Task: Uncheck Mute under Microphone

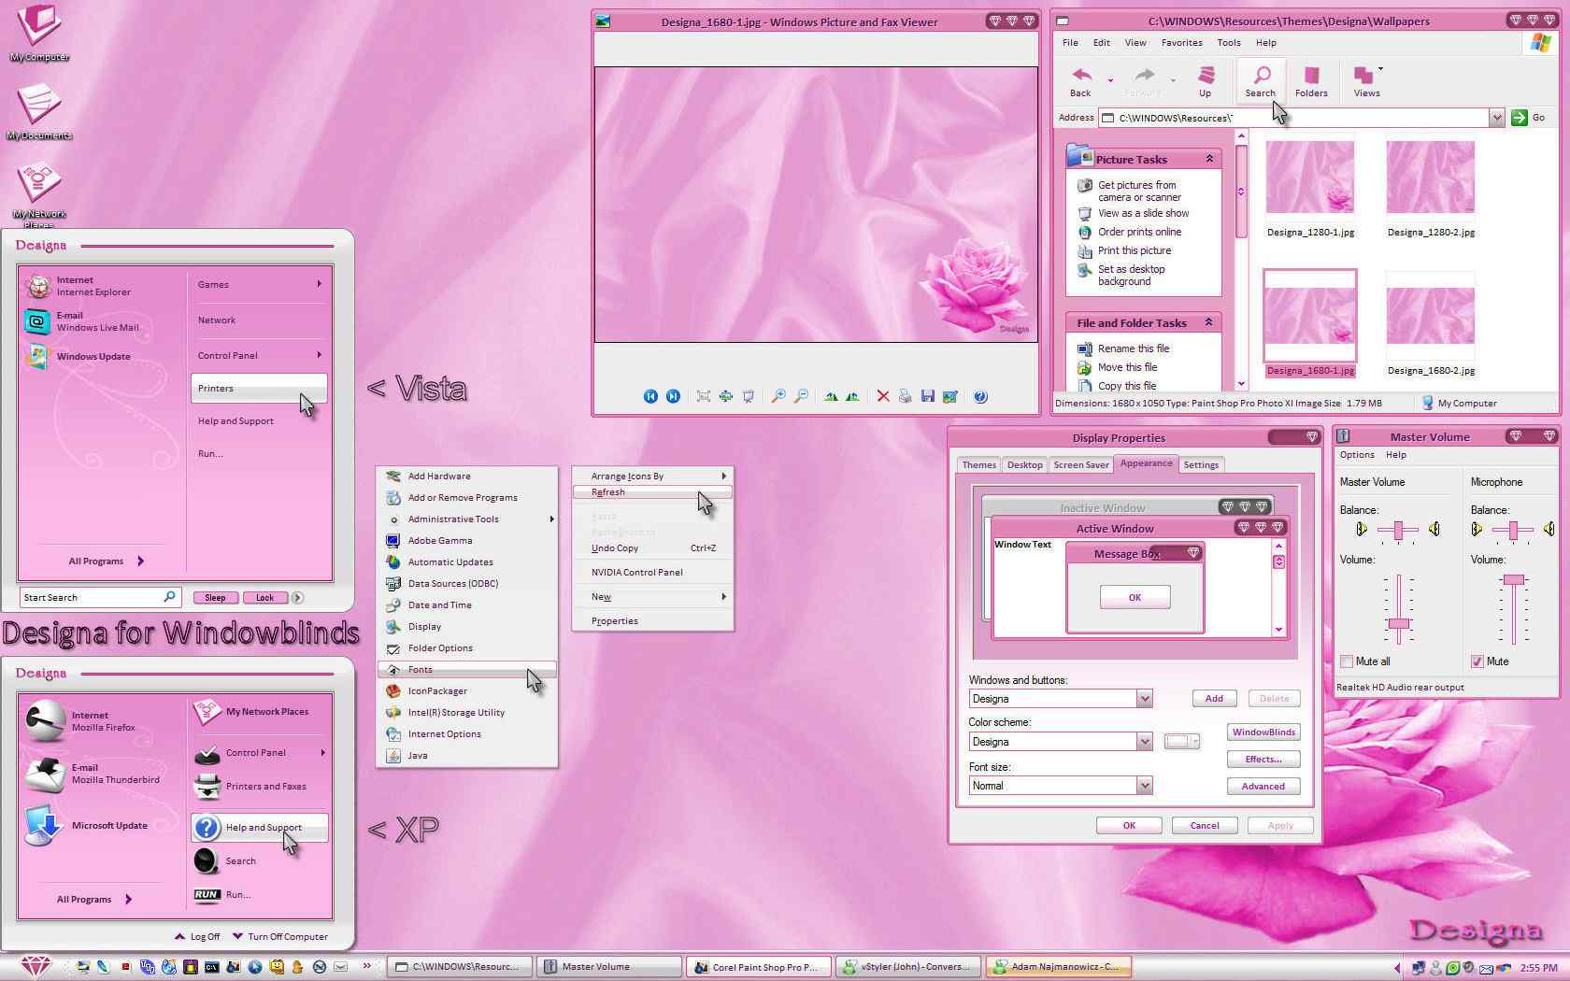Action: [x=1477, y=661]
